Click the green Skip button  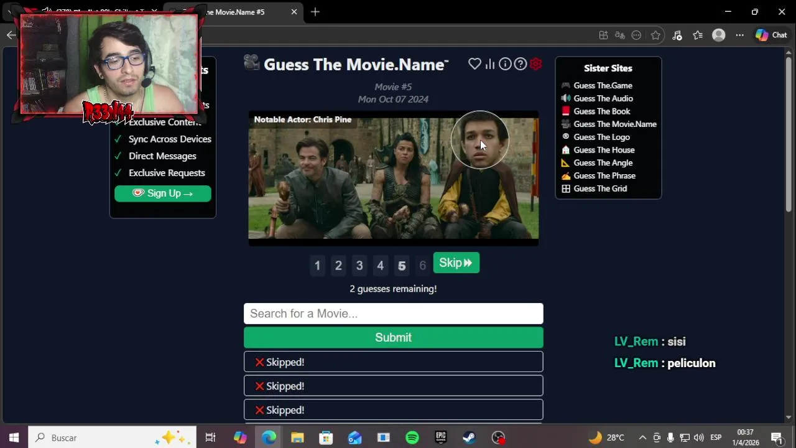click(x=456, y=263)
